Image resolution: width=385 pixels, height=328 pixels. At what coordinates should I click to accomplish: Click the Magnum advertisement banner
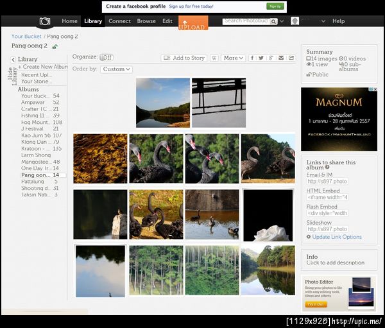(339, 119)
